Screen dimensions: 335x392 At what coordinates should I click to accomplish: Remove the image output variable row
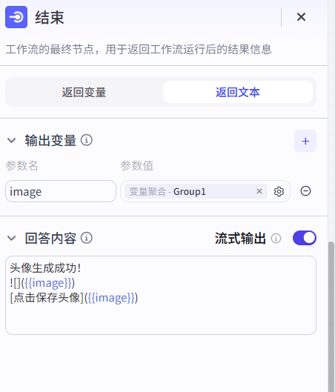pyautogui.click(x=305, y=191)
